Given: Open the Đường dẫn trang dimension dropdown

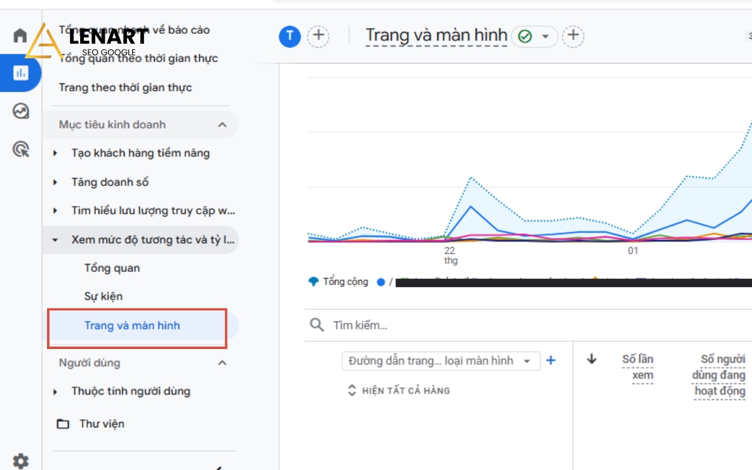Looking at the screenshot, I should (441, 361).
